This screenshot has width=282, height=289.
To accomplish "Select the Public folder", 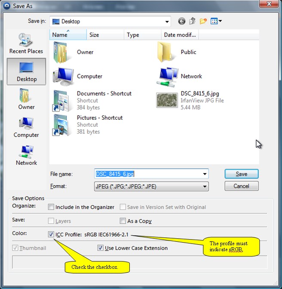I will (176, 52).
